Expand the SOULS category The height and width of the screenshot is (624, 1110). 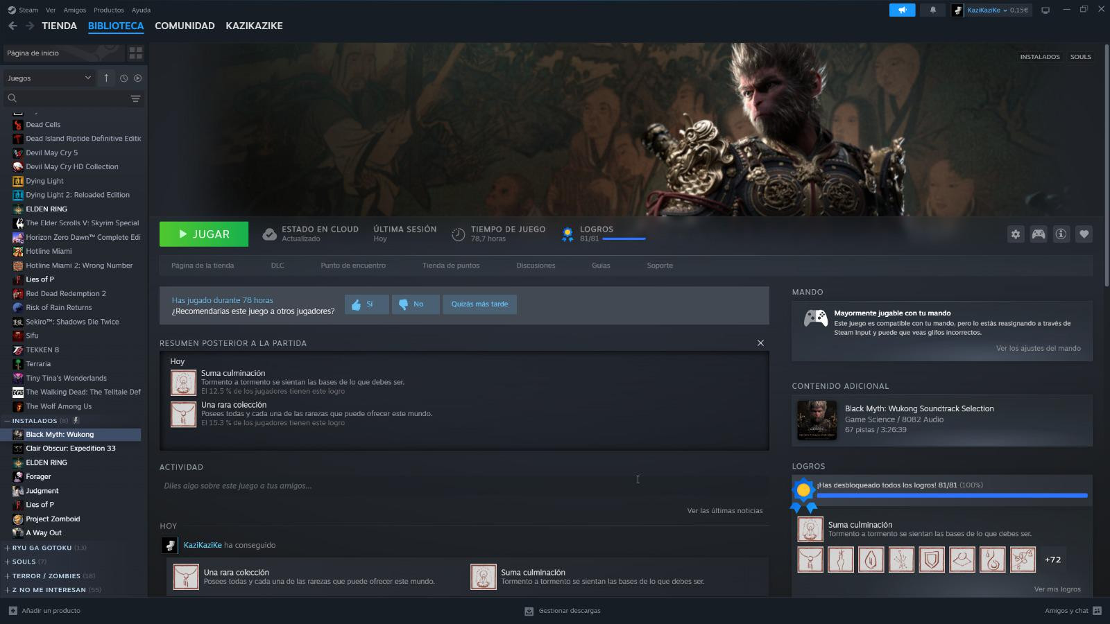point(7,562)
